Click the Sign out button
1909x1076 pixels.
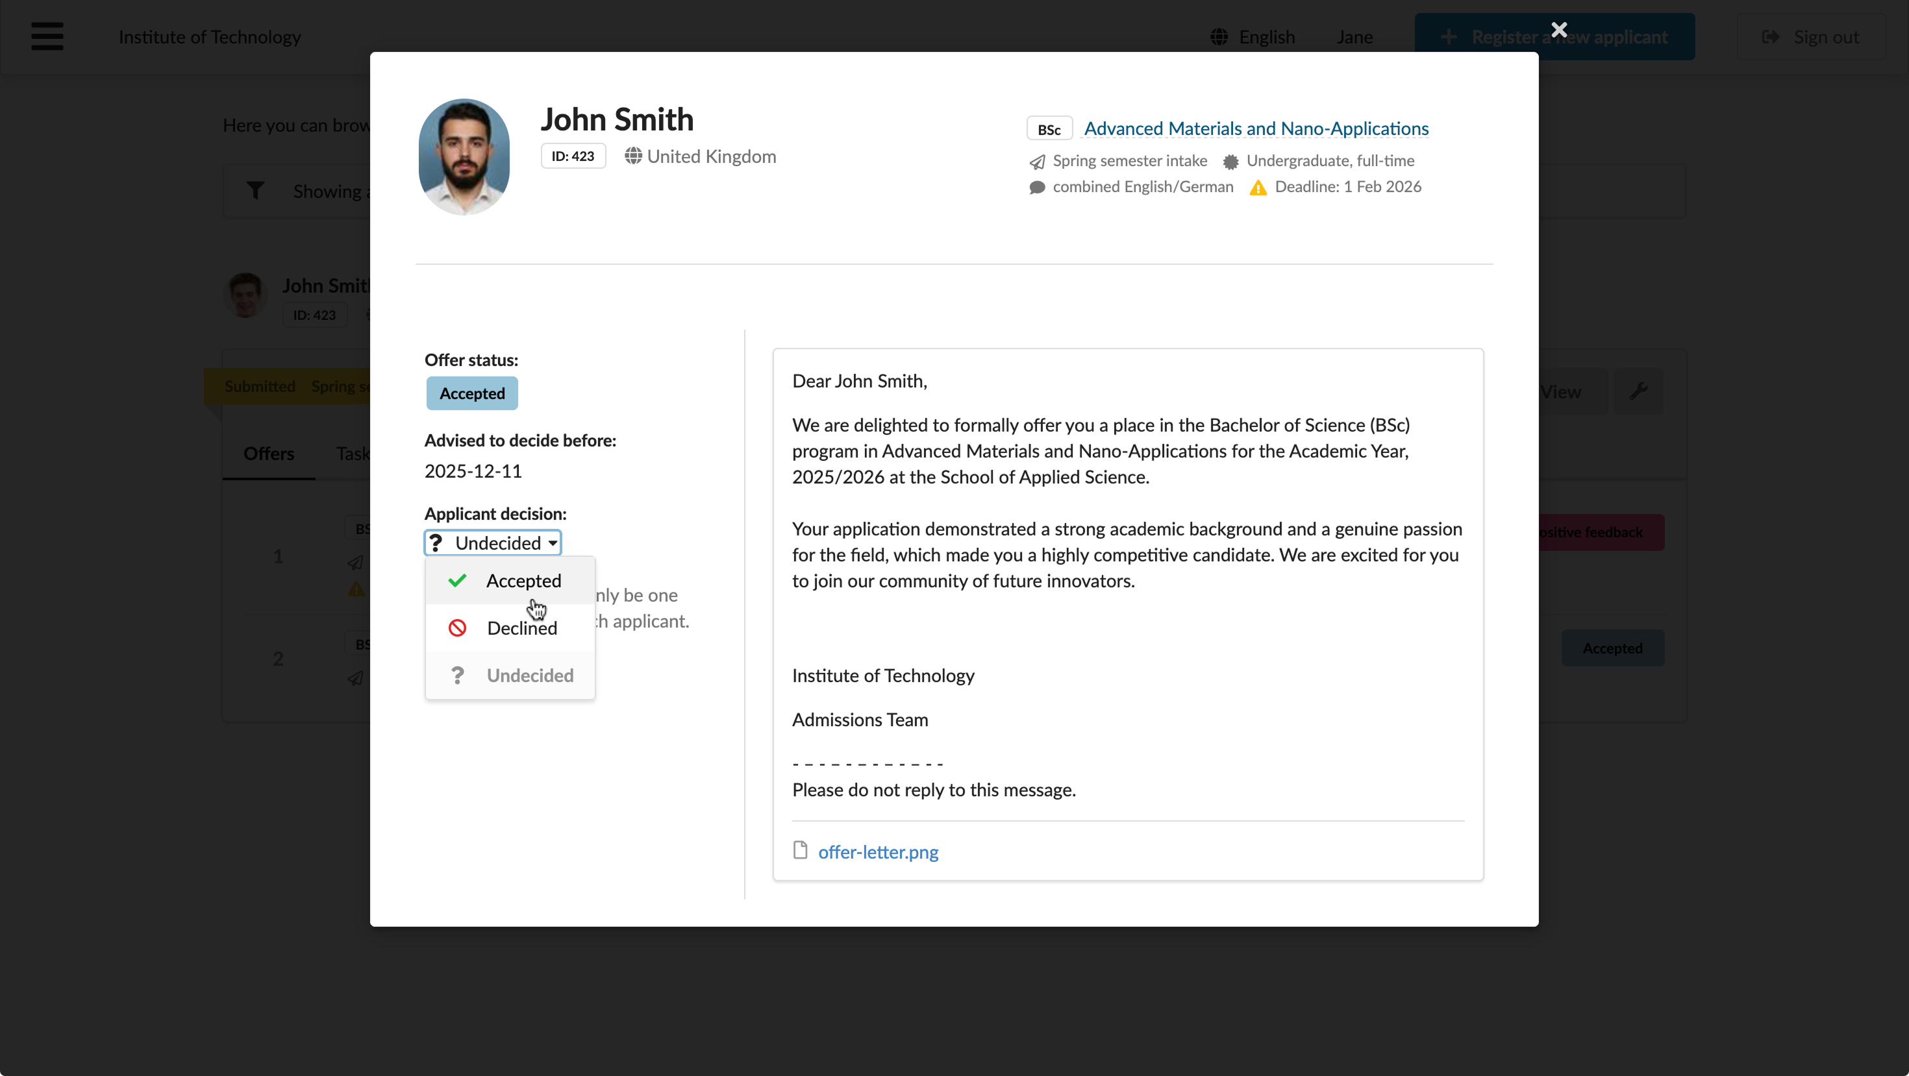(1811, 36)
